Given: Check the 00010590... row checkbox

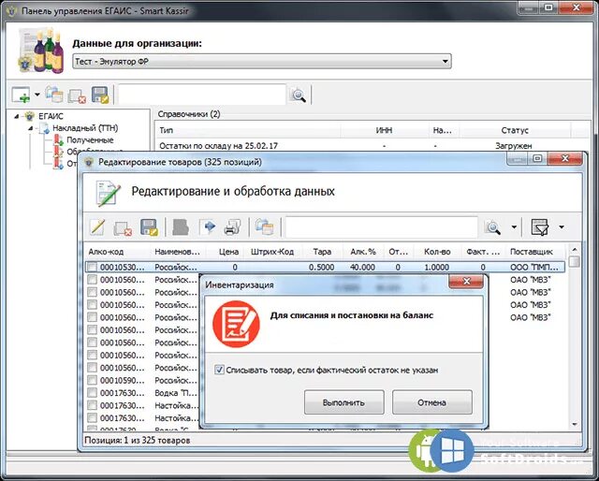Looking at the screenshot, I should [92, 380].
